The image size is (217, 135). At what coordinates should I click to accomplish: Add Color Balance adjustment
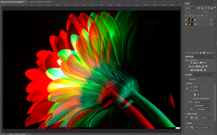pos(193,67)
